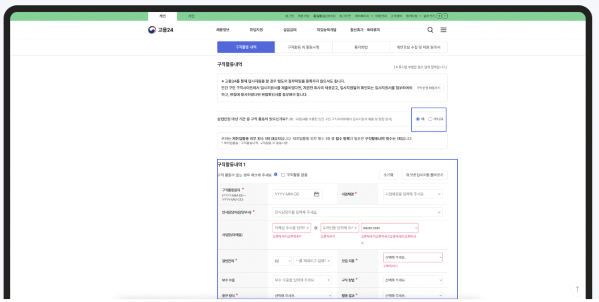
Task: Focus the email domain input field
Action: (x=339, y=228)
